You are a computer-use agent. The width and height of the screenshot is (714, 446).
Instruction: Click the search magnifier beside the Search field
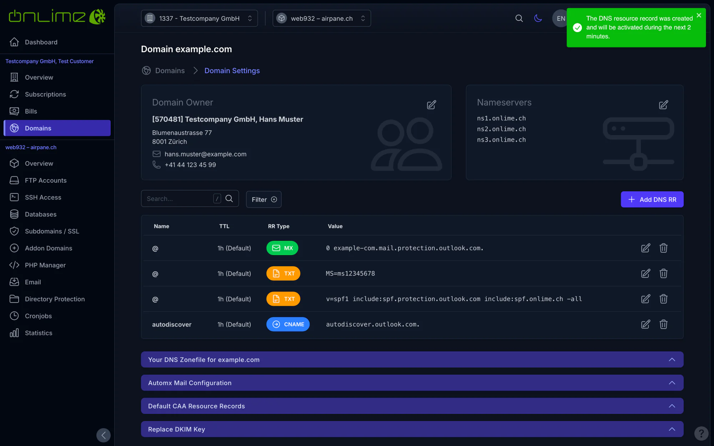(229, 199)
